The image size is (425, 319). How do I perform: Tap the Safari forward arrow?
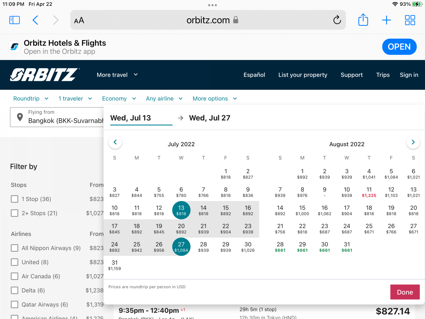tap(56, 20)
